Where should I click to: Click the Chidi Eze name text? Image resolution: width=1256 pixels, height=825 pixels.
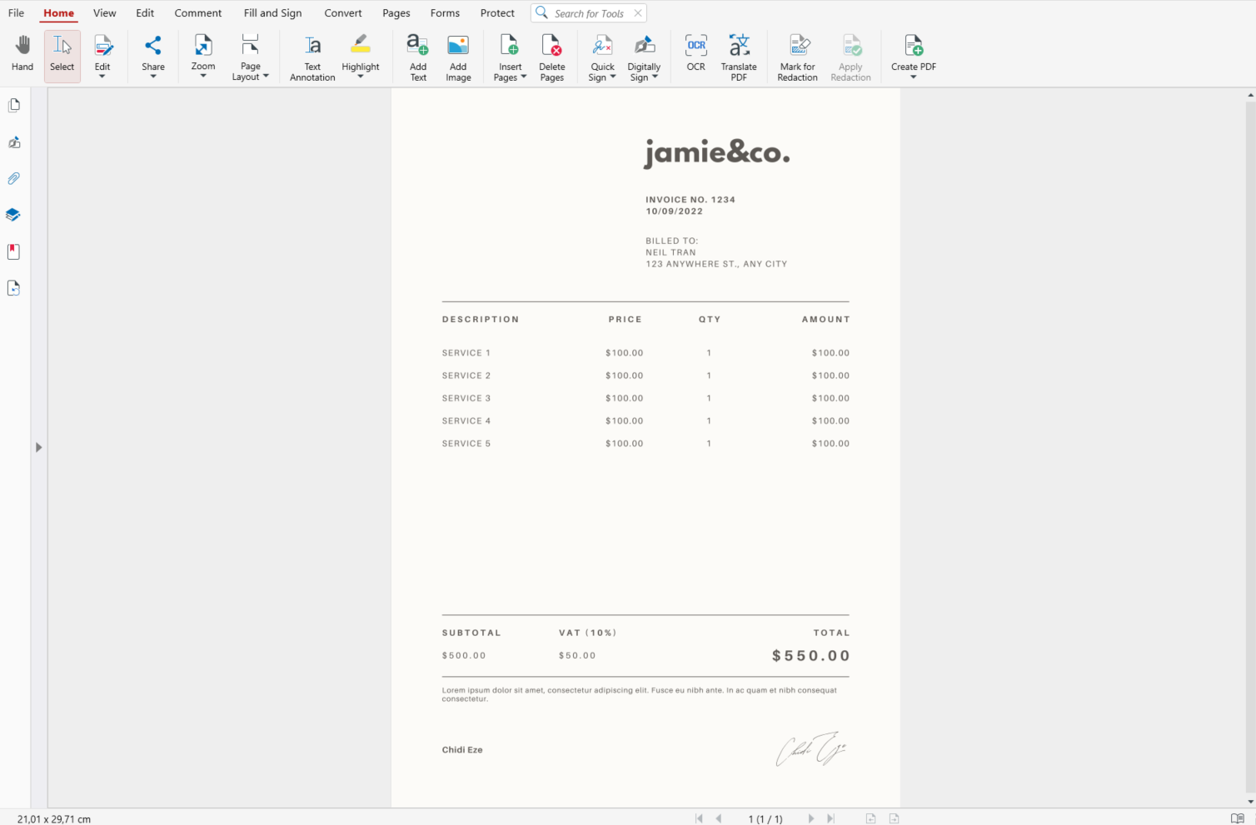point(462,750)
